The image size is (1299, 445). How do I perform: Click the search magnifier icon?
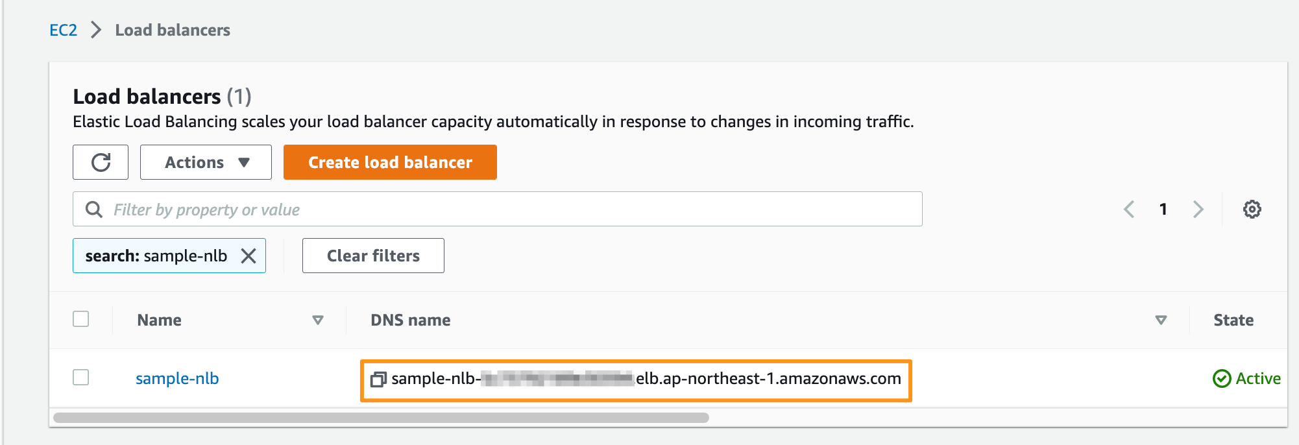pyautogui.click(x=94, y=209)
